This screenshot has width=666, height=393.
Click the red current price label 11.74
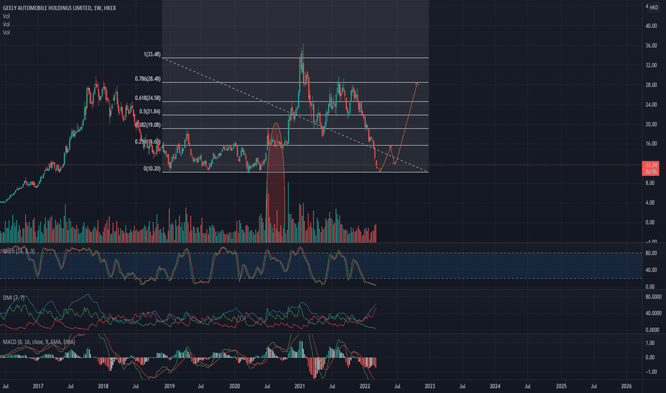651,168
